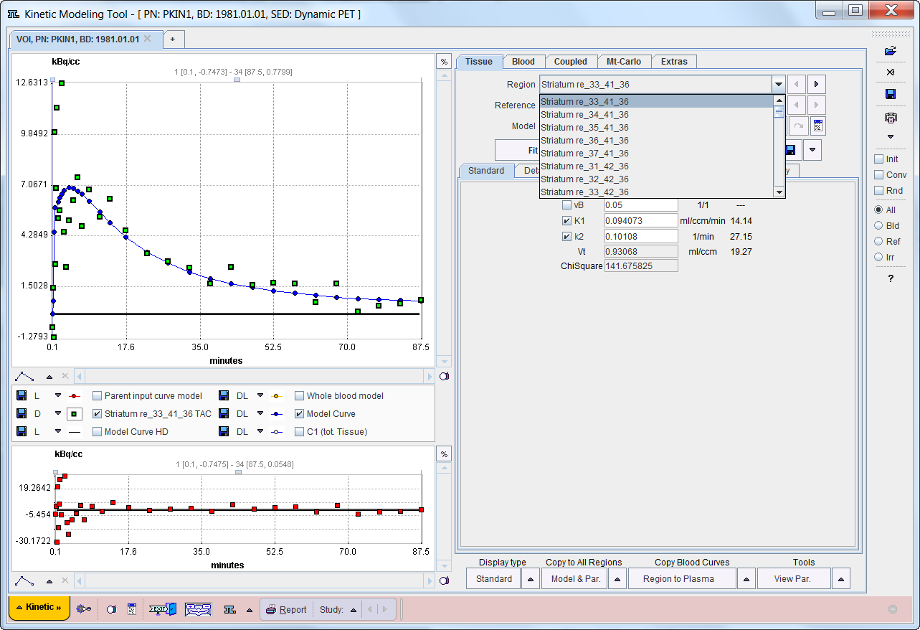Click the exit door icon in bottom toolbar
Screen dimensions: 920x630
tap(162, 609)
